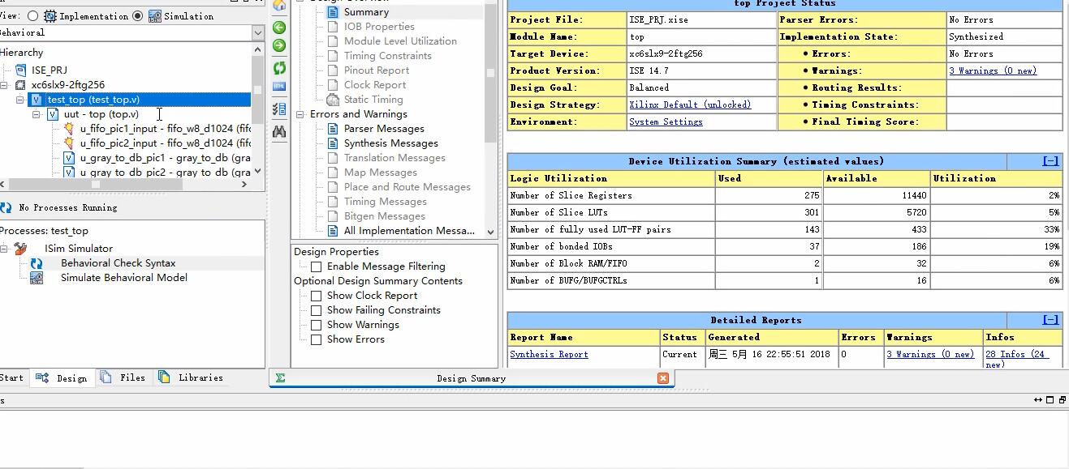Select Synthesis Messages in the tree

pyautogui.click(x=391, y=143)
